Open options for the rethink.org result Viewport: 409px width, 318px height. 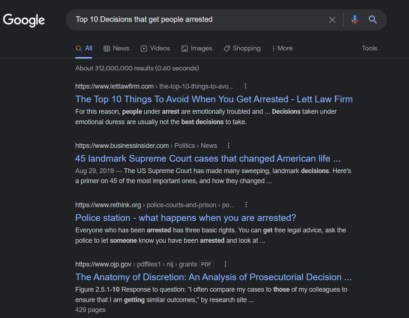click(x=246, y=205)
